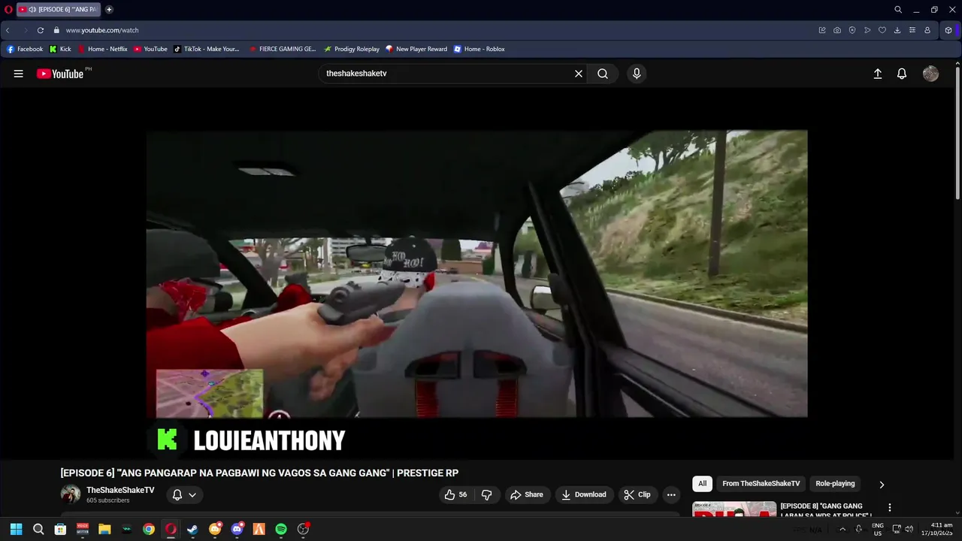Open the FIERCE GAMING GE... bookmark
962x541 pixels.
283,49
